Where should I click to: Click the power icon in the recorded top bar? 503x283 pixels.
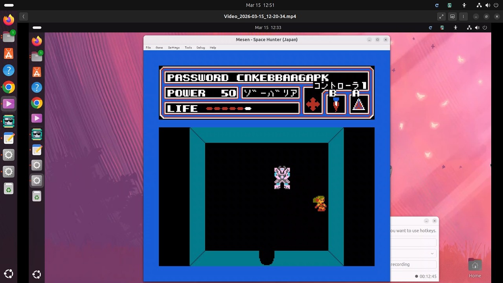pos(485,28)
